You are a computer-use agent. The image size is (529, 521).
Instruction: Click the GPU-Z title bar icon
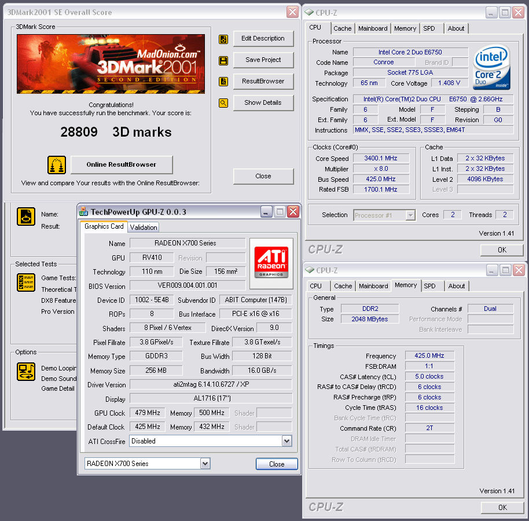83,211
